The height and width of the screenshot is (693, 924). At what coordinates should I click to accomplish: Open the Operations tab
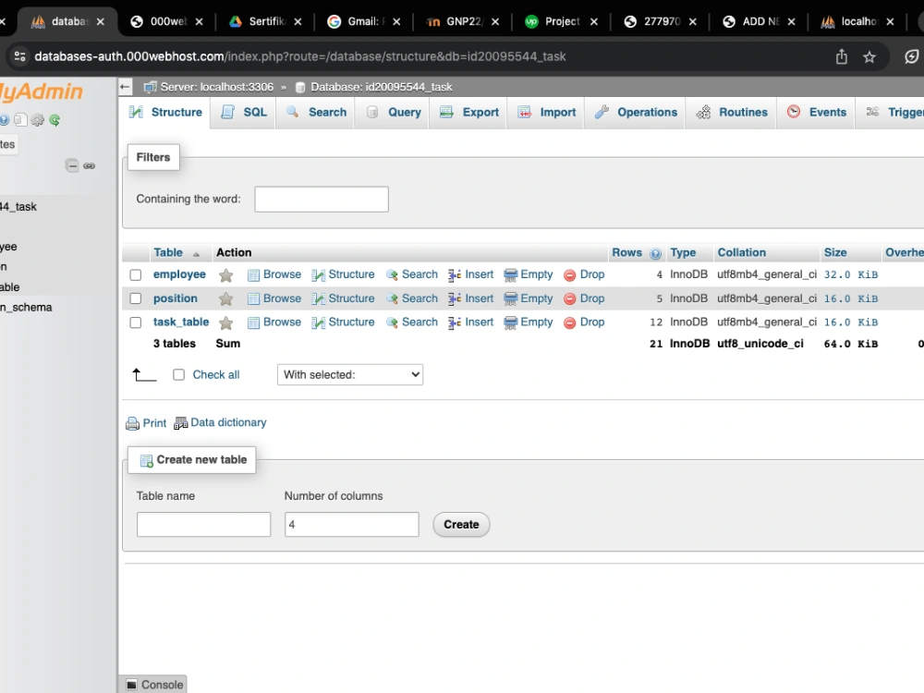point(636,113)
